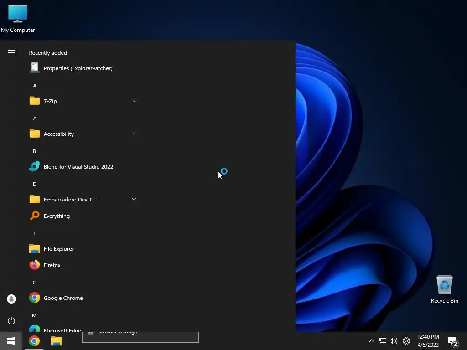Click the user account icon

coord(11,299)
